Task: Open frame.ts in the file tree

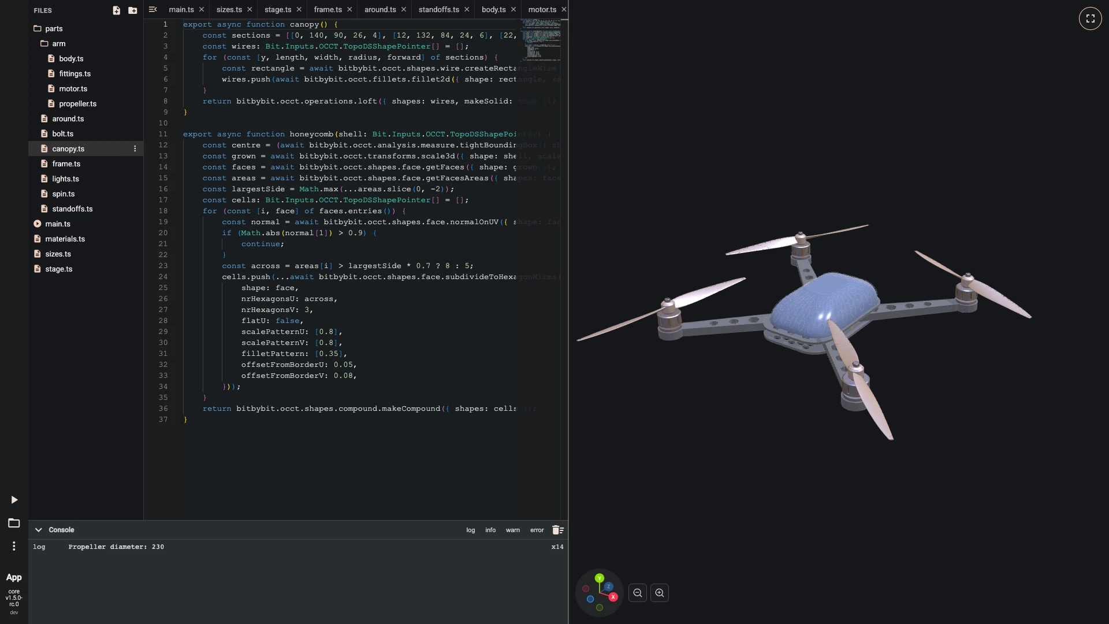Action: coord(85,164)
